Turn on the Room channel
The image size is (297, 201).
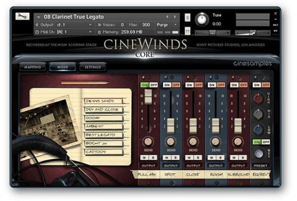pyautogui.click(x=212, y=85)
